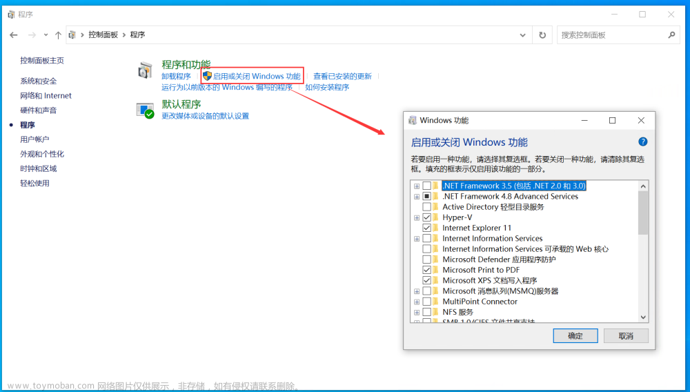Go to 控制面板主页 in the sidebar
The height and width of the screenshot is (392, 690).
(42, 60)
